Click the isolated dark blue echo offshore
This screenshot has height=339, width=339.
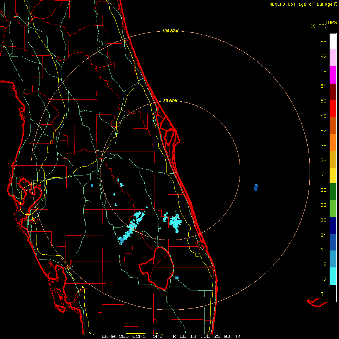(x=255, y=188)
